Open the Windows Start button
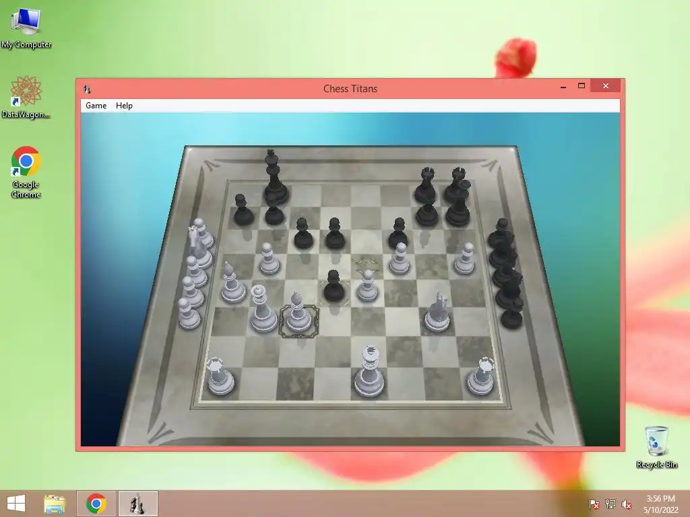 [x=16, y=504]
